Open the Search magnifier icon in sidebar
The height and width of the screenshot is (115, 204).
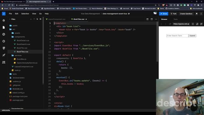tap(4, 34)
